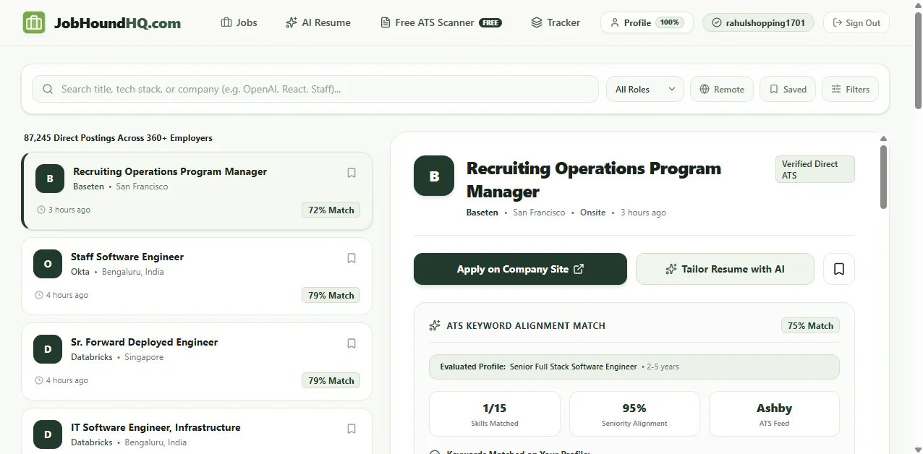Viewport: 923px width, 454px height.
Task: Open Profile 100% button
Action: click(647, 22)
